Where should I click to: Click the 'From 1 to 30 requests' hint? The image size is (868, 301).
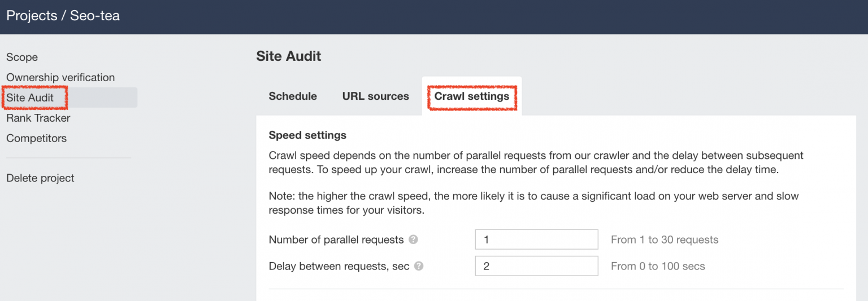click(665, 240)
